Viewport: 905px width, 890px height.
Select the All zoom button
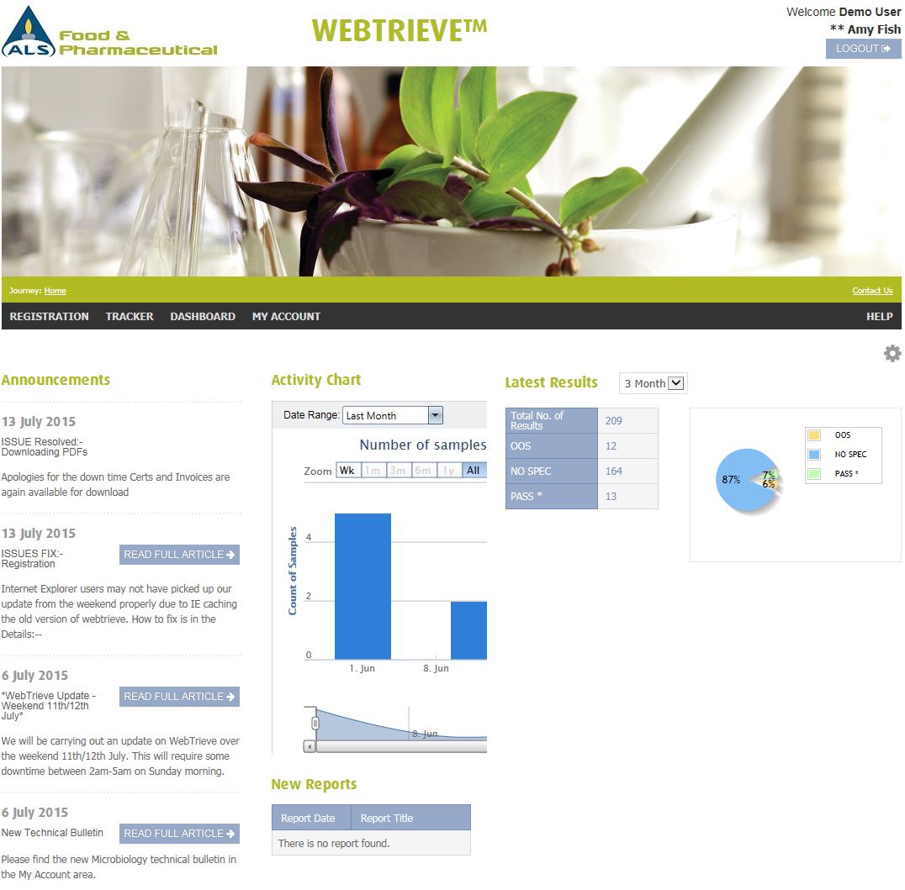click(474, 471)
